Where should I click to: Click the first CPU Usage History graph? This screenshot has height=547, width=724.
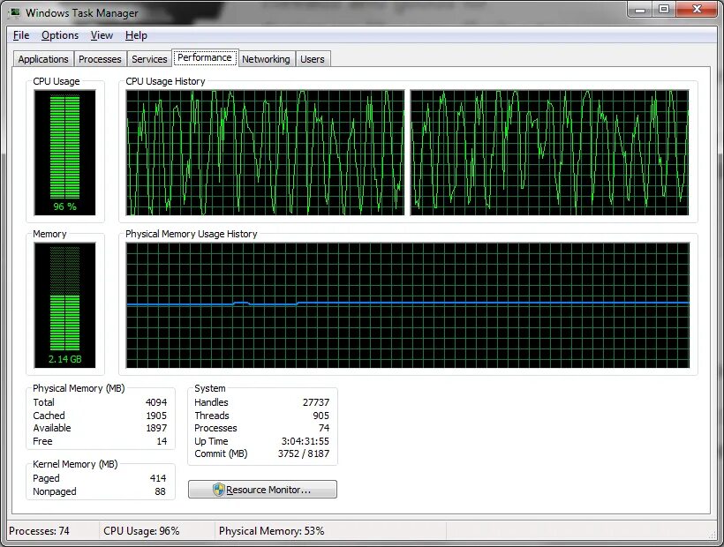[265, 153]
